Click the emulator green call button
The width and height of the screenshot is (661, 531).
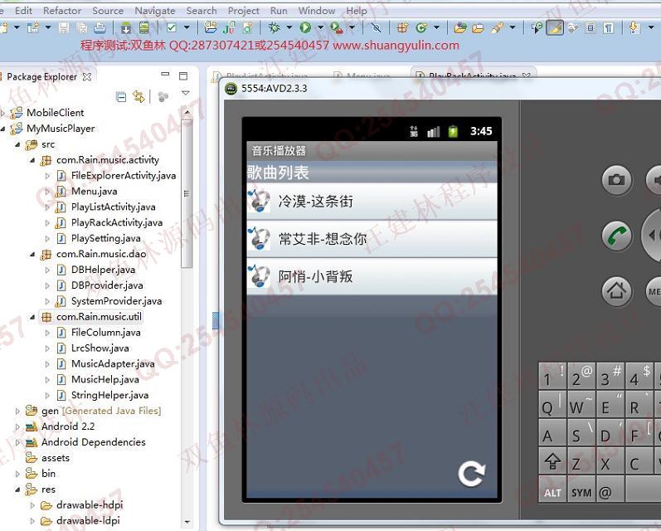point(616,236)
